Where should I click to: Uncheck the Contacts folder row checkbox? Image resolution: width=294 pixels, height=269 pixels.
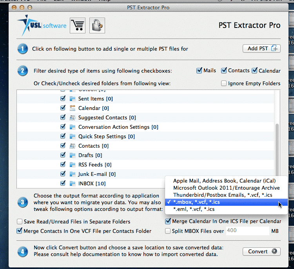pos(63,146)
